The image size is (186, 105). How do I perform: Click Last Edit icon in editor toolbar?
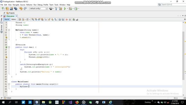pyautogui.click(x=20, y=20)
